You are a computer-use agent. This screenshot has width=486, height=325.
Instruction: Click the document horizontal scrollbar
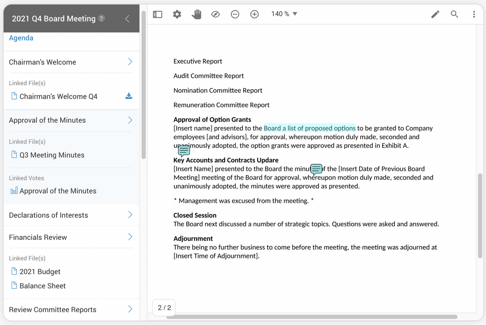(x=312, y=317)
